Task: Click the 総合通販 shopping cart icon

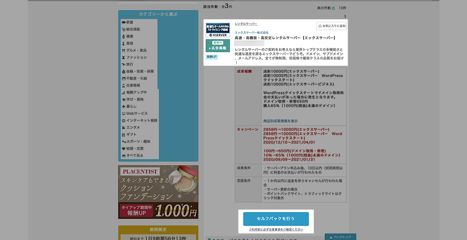Action: point(124,29)
